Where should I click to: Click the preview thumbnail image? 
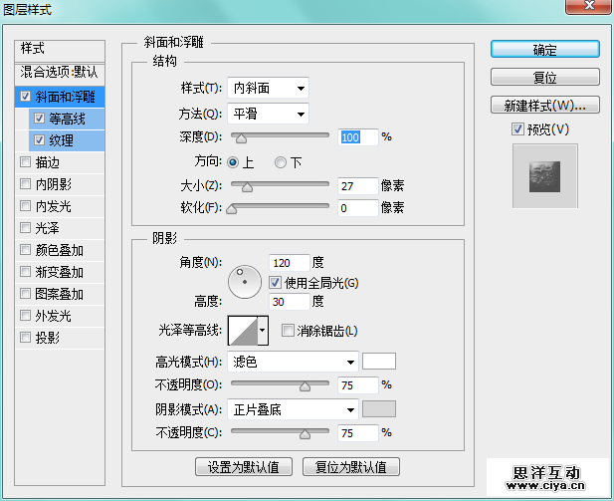(x=544, y=176)
